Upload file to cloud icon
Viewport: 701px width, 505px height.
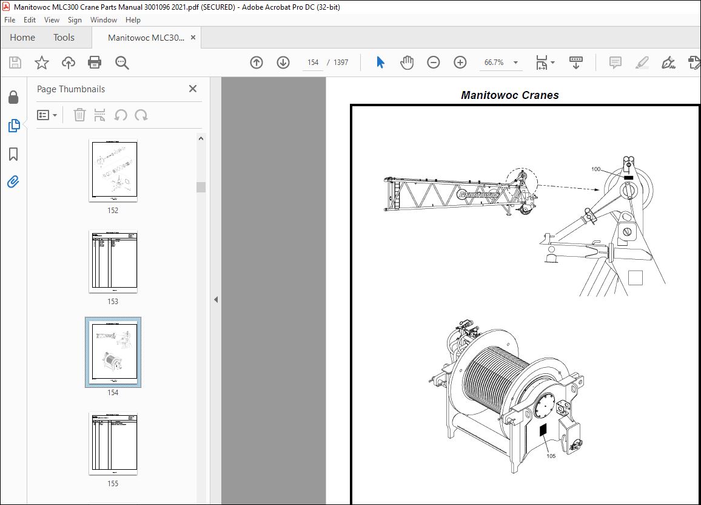pos(69,63)
